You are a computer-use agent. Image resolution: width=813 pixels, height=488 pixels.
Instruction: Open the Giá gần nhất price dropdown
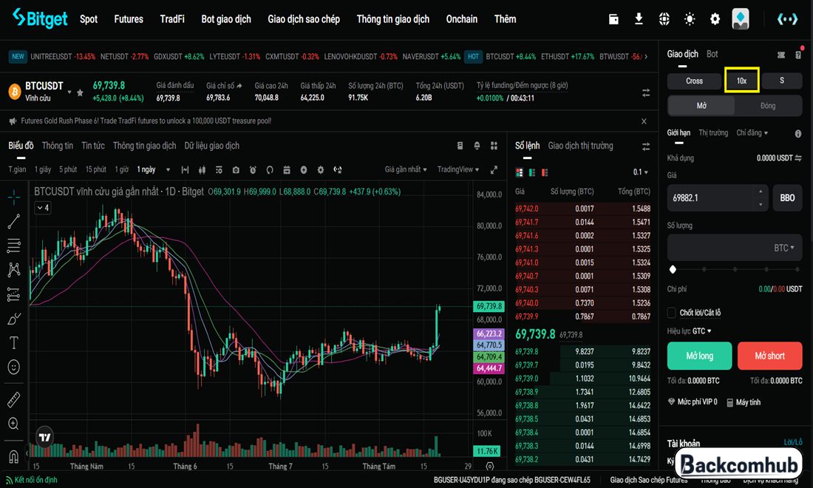[406, 169]
